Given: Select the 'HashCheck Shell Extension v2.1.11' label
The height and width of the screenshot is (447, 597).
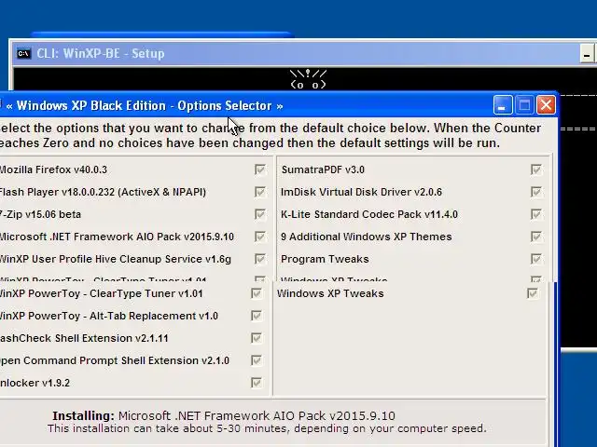Looking at the screenshot, I should tap(84, 338).
